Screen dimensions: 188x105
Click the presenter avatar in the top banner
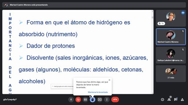click(6, 5)
